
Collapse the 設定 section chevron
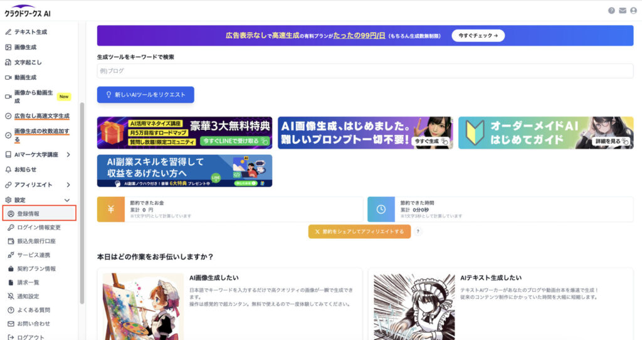[x=67, y=200]
